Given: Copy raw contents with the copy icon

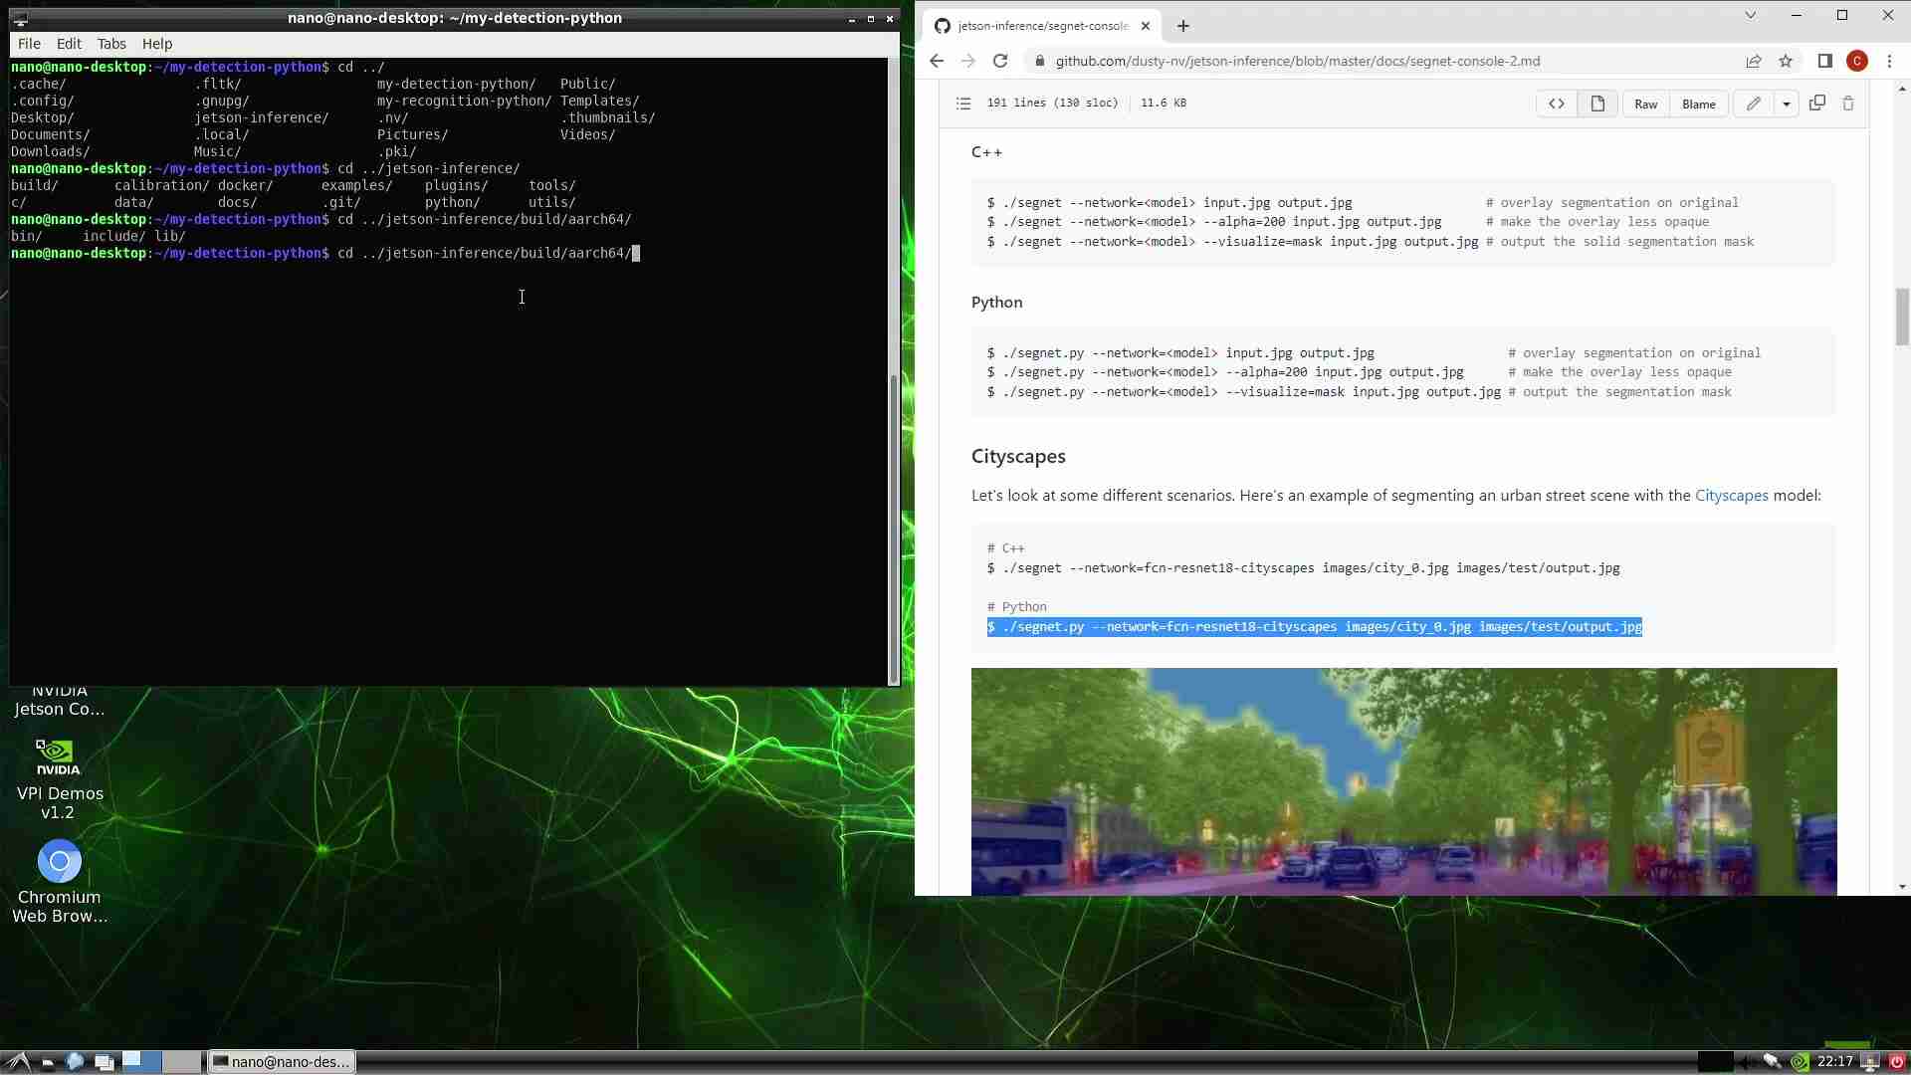Looking at the screenshot, I should [x=1816, y=104].
